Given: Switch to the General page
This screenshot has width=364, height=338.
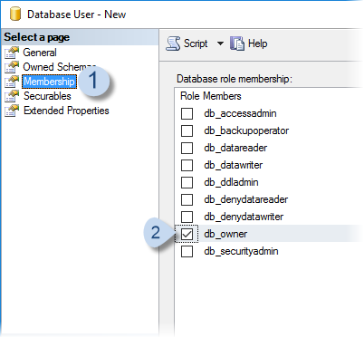Looking at the screenshot, I should [40, 53].
